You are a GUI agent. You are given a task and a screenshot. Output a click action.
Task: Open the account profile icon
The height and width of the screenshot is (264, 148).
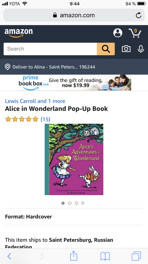(x=118, y=33)
